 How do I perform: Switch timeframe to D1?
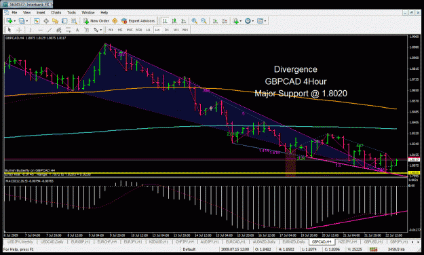click(167, 30)
